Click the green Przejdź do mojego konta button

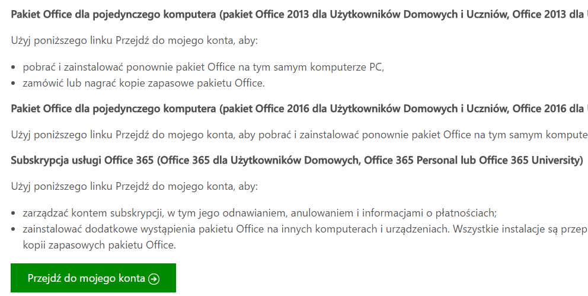[x=93, y=278]
